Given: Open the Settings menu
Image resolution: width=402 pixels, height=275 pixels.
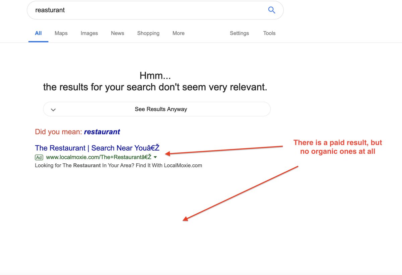Looking at the screenshot, I should (x=239, y=33).
